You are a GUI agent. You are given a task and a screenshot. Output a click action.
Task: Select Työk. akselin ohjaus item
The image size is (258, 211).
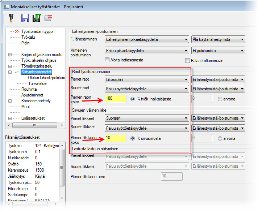[39, 60]
